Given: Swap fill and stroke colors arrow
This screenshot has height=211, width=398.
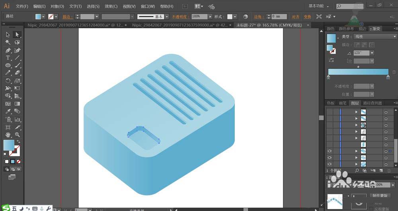Looking at the screenshot, I should (18, 141).
